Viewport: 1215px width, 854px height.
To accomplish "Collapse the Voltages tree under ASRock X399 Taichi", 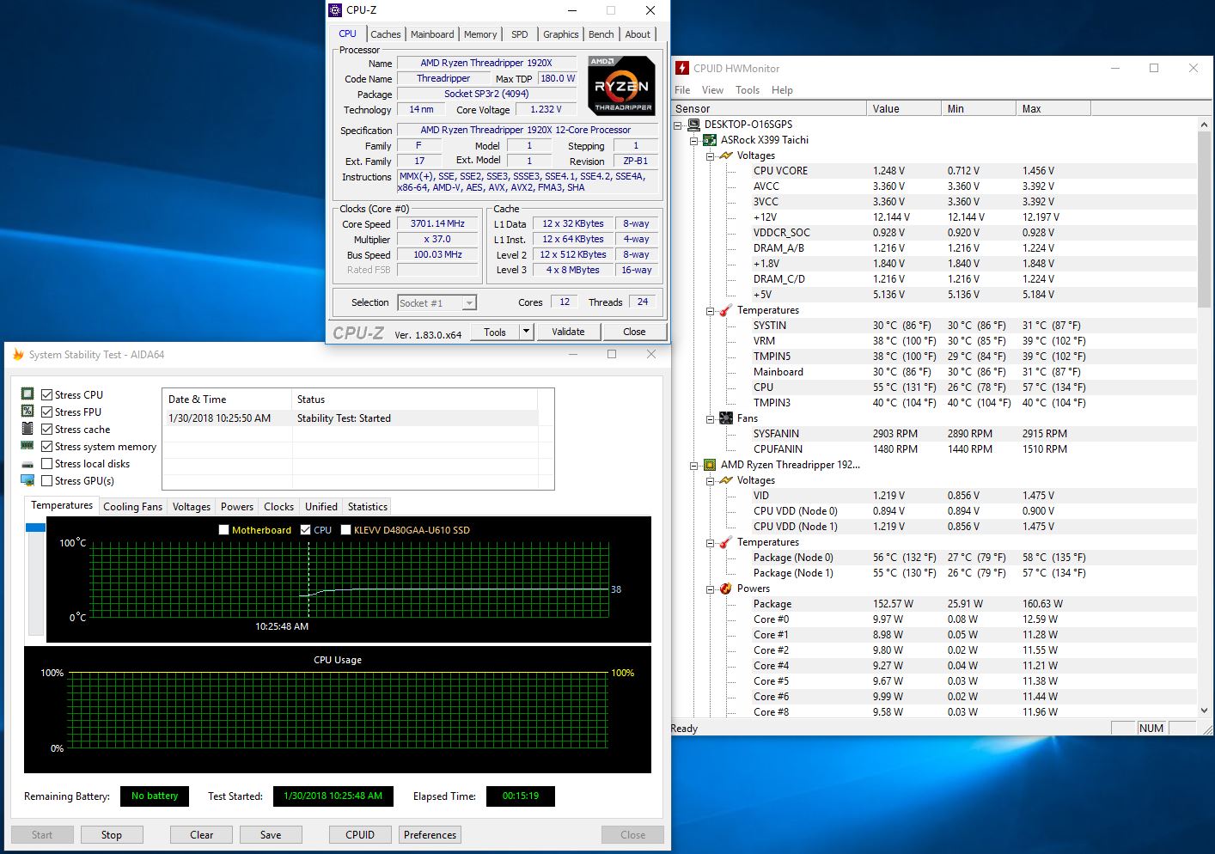I will click(711, 156).
